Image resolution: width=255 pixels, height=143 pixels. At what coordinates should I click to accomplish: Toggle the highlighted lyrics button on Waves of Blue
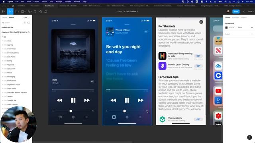coord(114,117)
